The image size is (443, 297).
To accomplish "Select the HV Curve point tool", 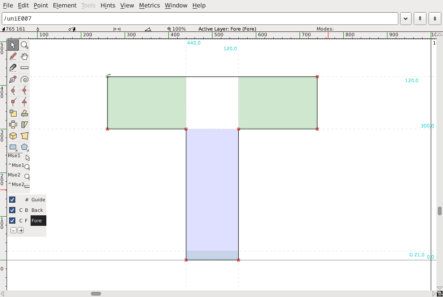I will [24, 90].
